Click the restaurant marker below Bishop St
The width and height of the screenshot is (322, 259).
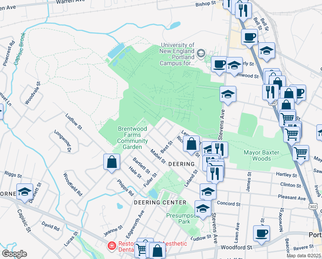tap(243, 11)
